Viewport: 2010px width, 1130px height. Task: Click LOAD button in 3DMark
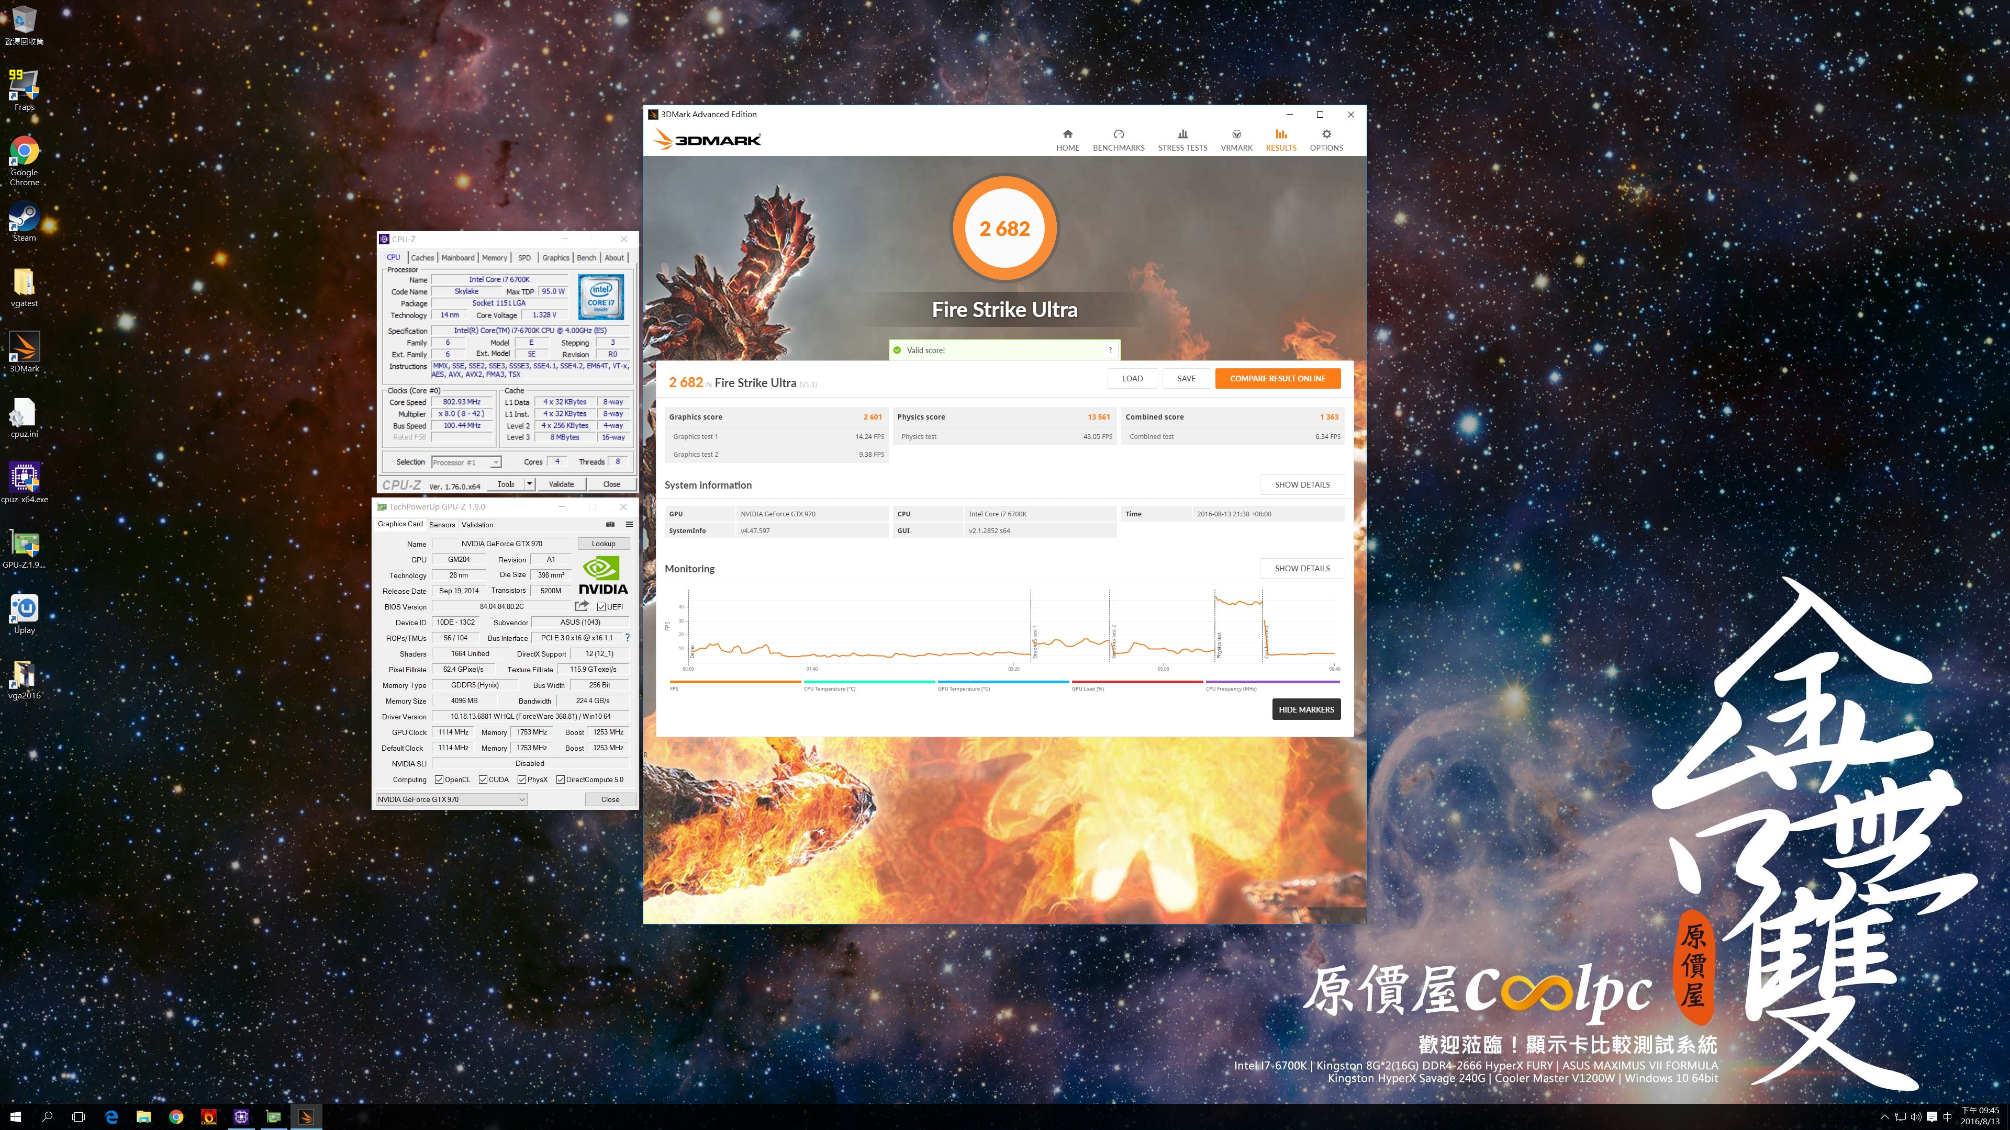tap(1132, 378)
